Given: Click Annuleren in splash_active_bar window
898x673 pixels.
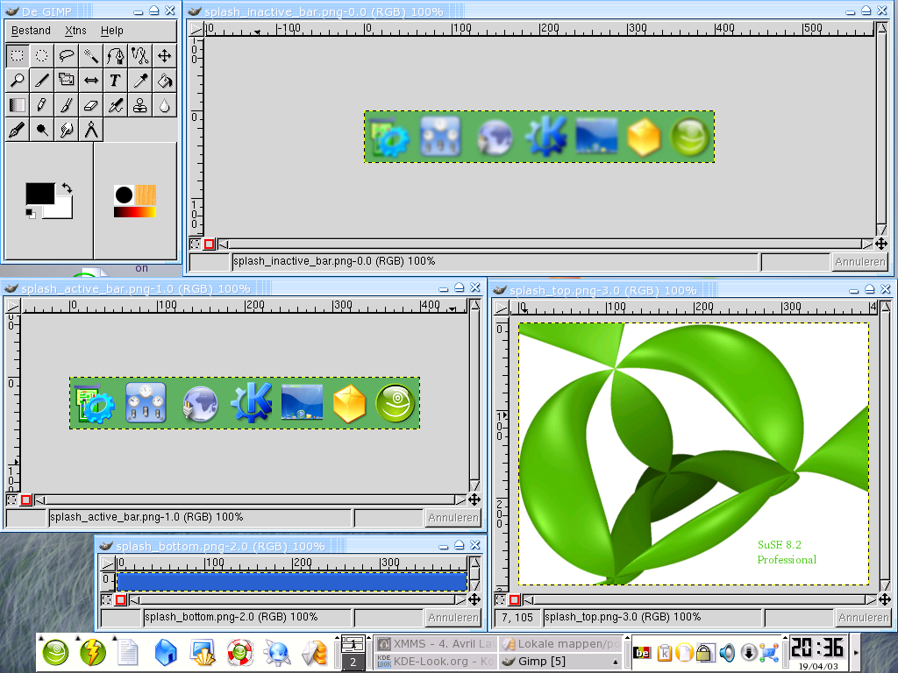Looking at the screenshot, I should click(453, 517).
